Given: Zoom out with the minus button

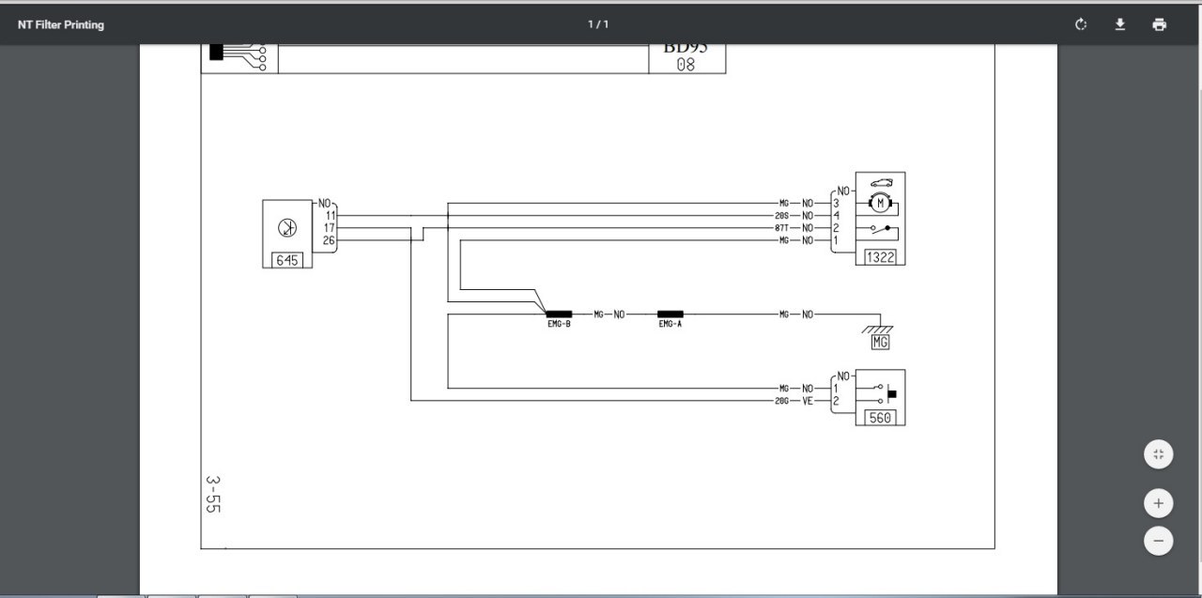Looking at the screenshot, I should tap(1159, 541).
